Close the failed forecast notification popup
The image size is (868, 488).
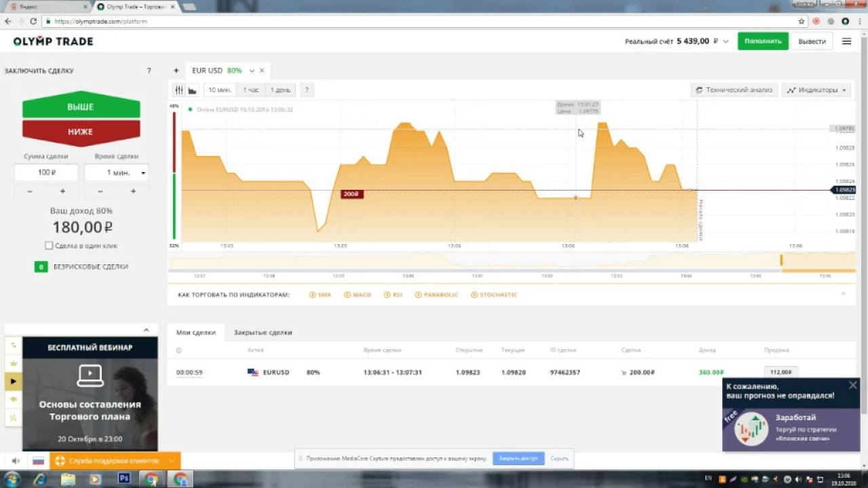[852, 385]
